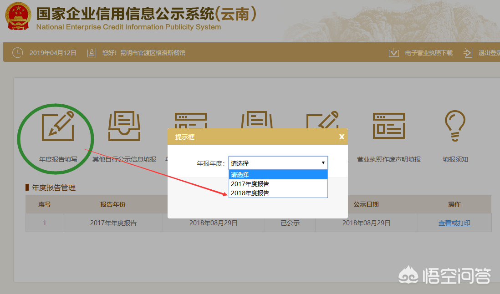The image size is (500, 294).
Task: Click the 其他自行公示信息填报 inbox icon
Action: (x=123, y=125)
